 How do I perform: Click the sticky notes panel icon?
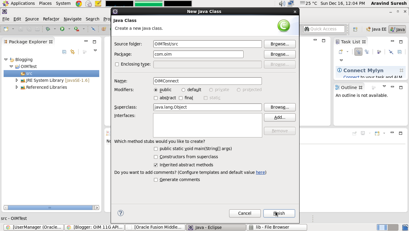tap(98, 4)
